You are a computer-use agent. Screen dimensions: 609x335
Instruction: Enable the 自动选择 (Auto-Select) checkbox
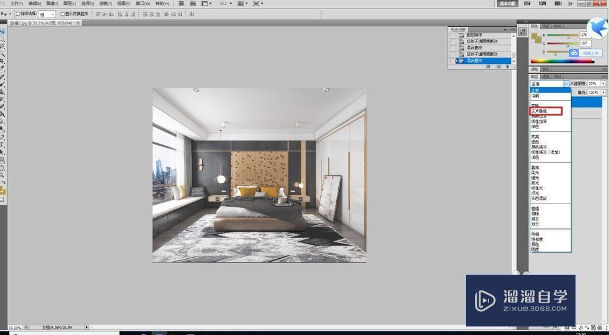point(18,14)
